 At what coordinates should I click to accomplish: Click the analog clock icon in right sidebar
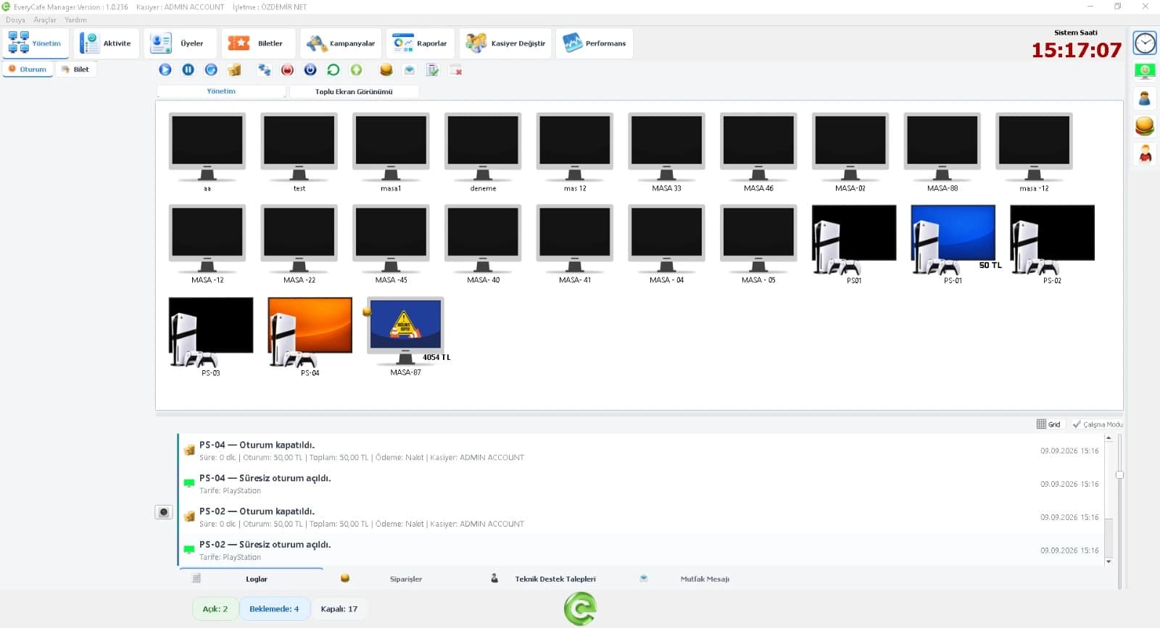point(1145,43)
